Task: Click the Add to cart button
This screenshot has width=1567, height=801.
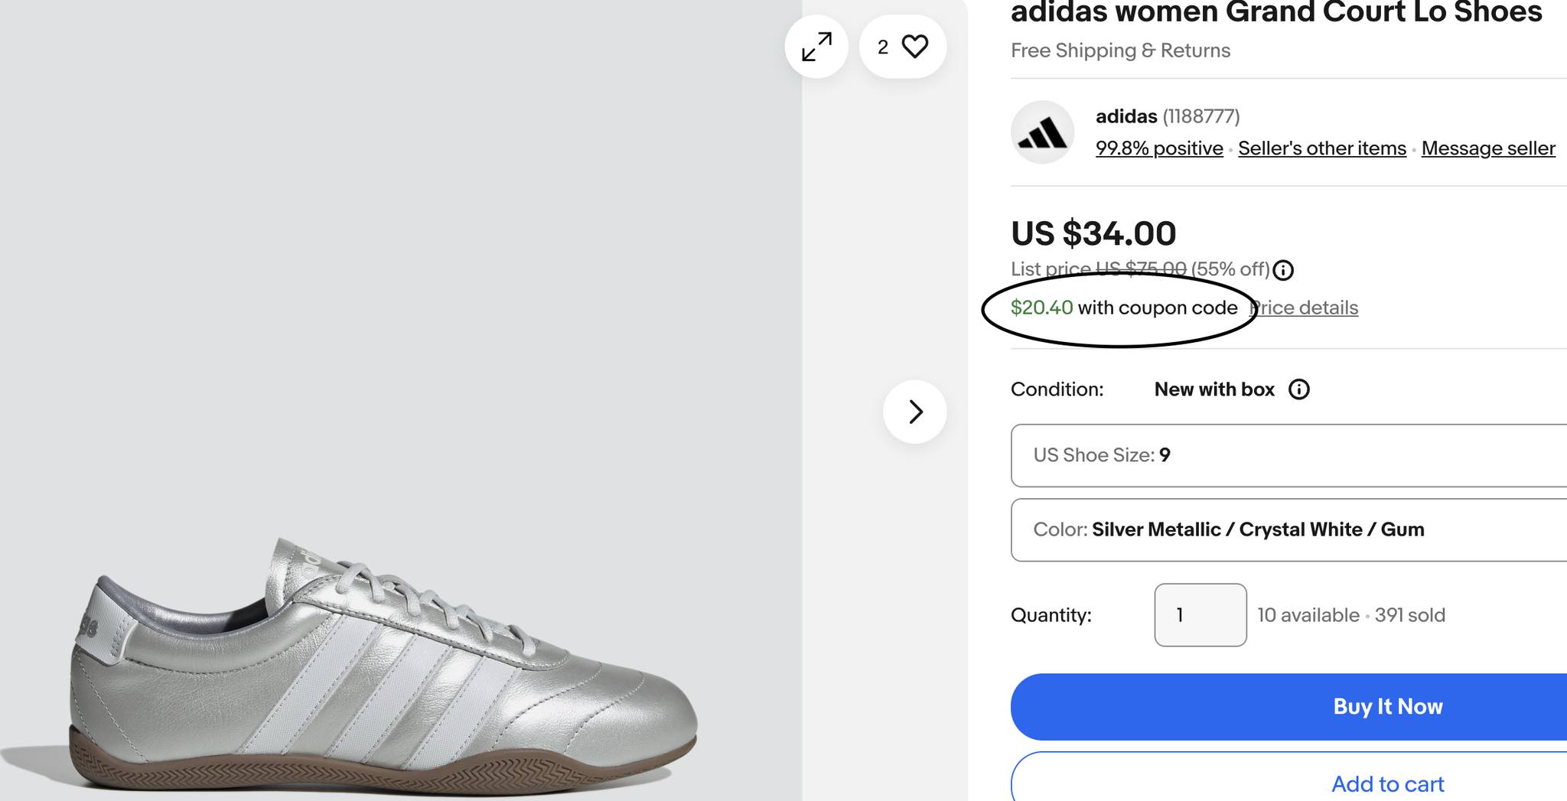Action: coord(1288,777)
